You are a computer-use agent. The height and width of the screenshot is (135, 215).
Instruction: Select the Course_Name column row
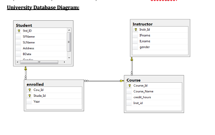(154, 91)
